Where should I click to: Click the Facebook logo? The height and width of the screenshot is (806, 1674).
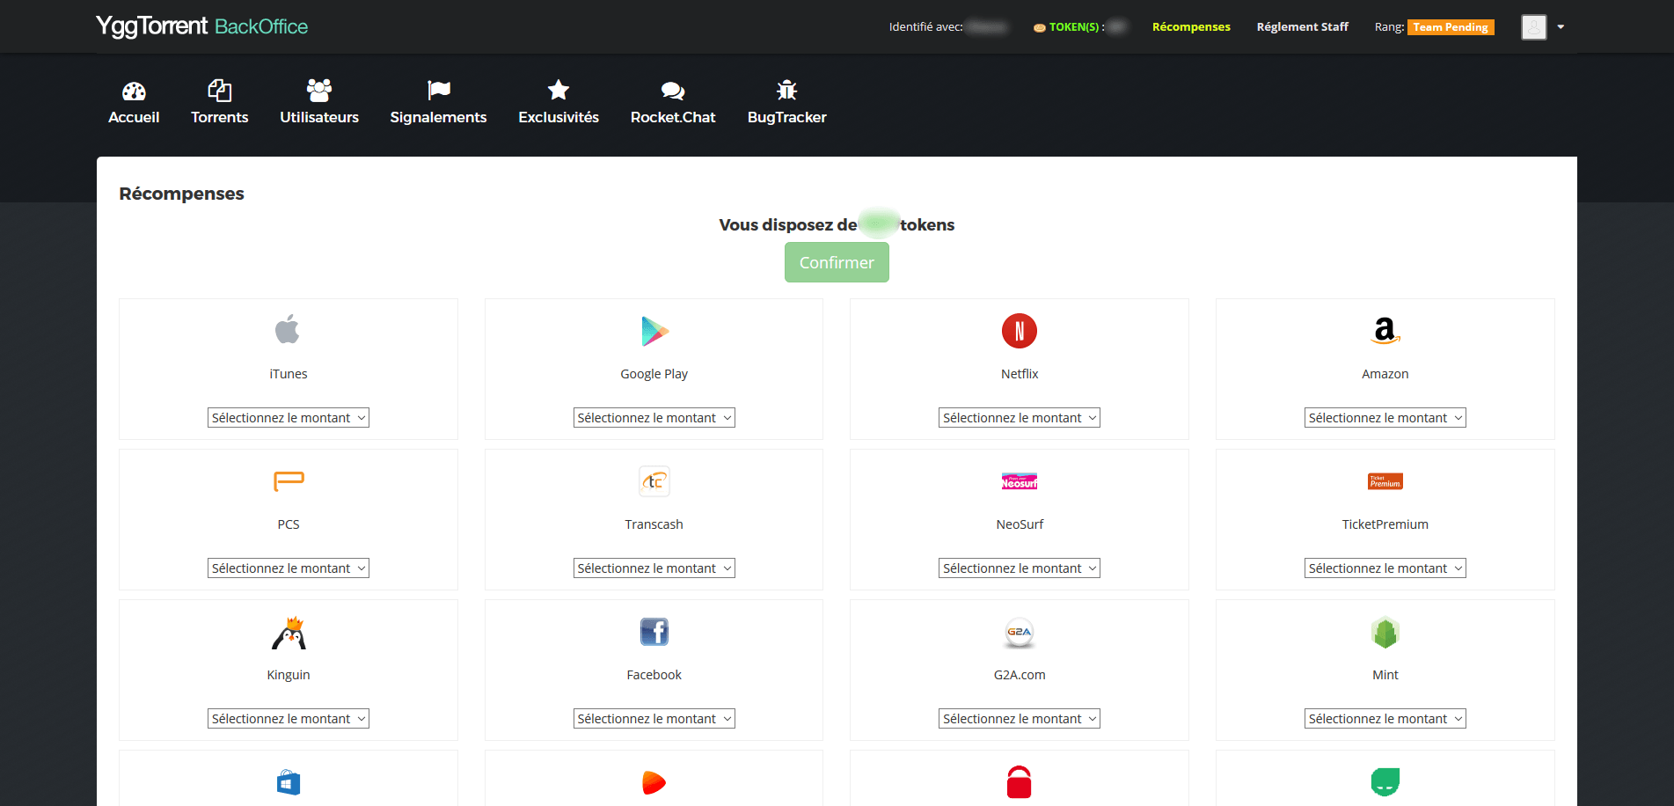[x=654, y=632]
